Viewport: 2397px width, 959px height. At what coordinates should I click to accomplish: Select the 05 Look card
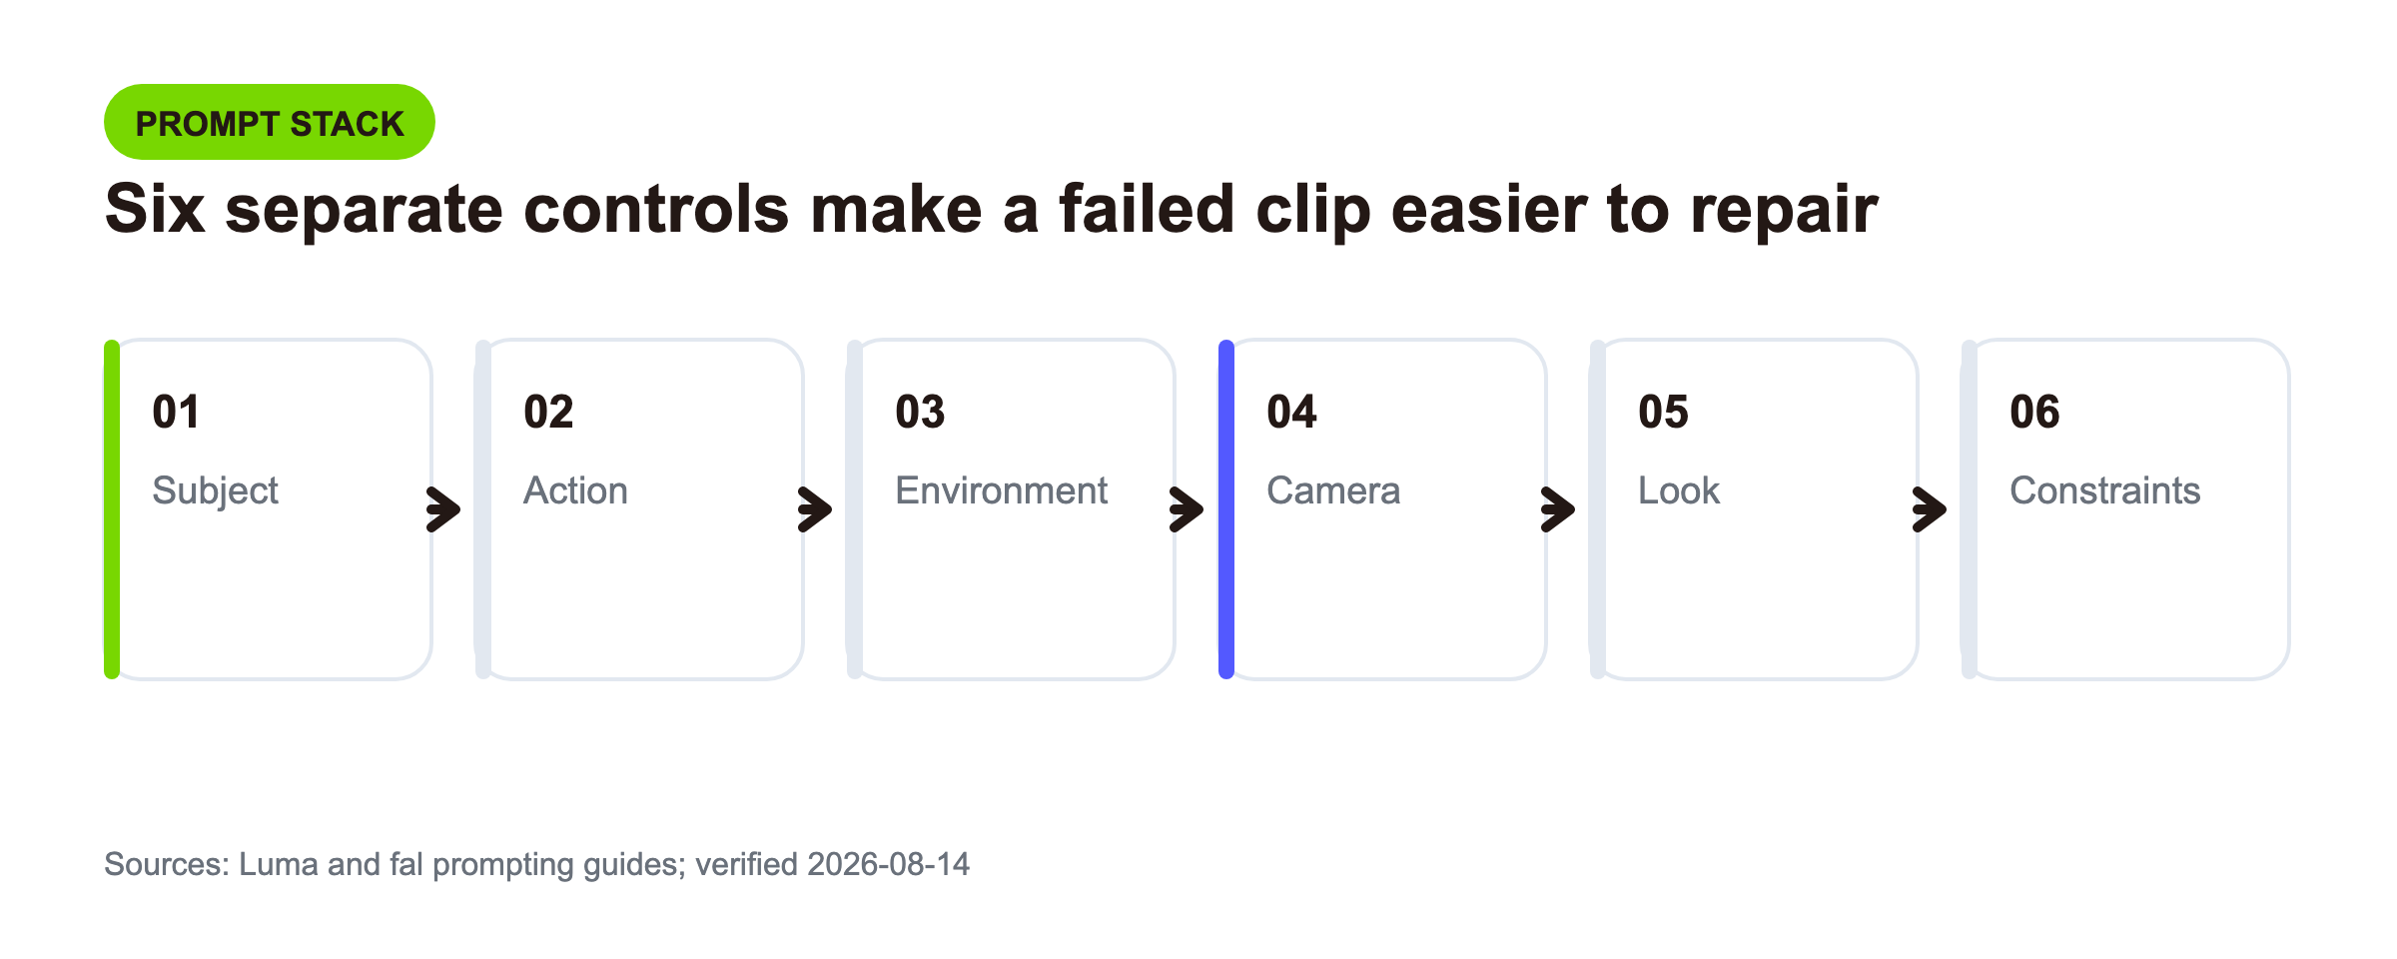point(1755,509)
